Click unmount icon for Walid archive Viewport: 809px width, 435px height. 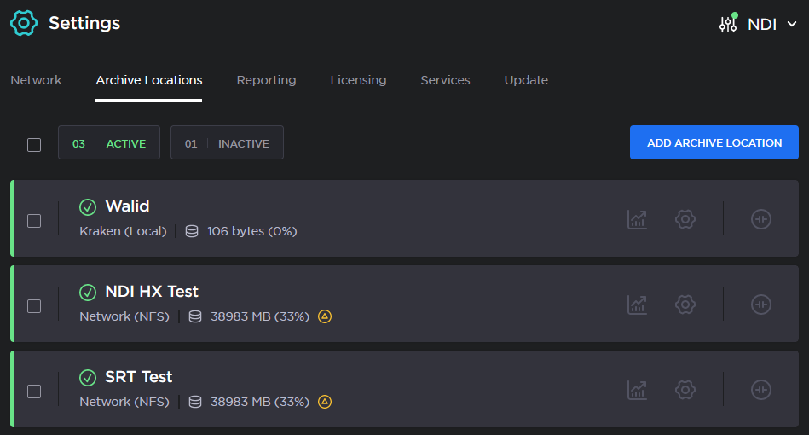click(760, 219)
